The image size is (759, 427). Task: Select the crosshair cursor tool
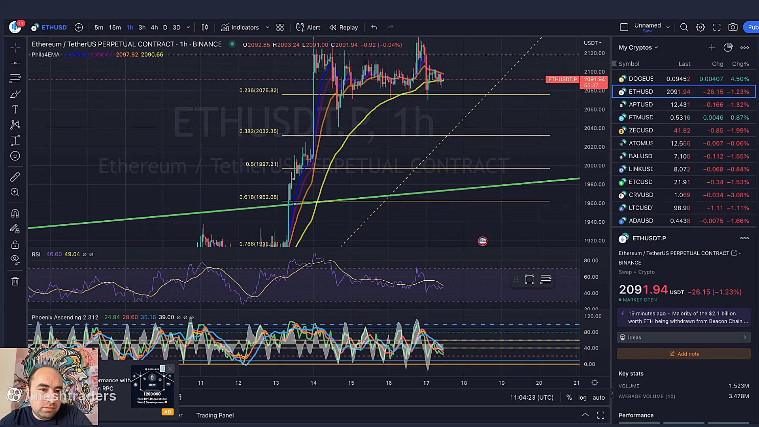[x=15, y=47]
